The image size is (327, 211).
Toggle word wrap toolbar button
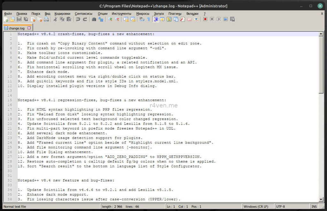(141, 19)
